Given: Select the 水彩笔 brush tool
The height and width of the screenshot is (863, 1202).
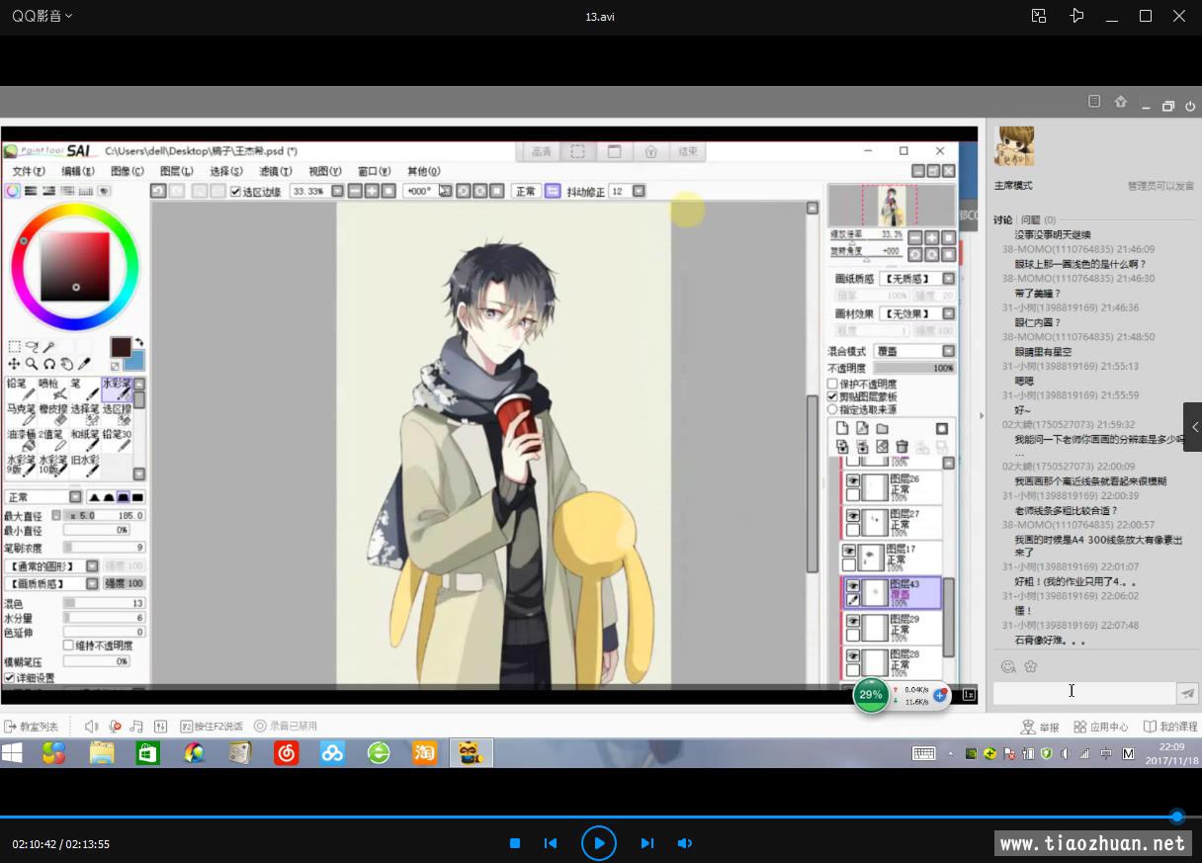Looking at the screenshot, I should point(116,389).
